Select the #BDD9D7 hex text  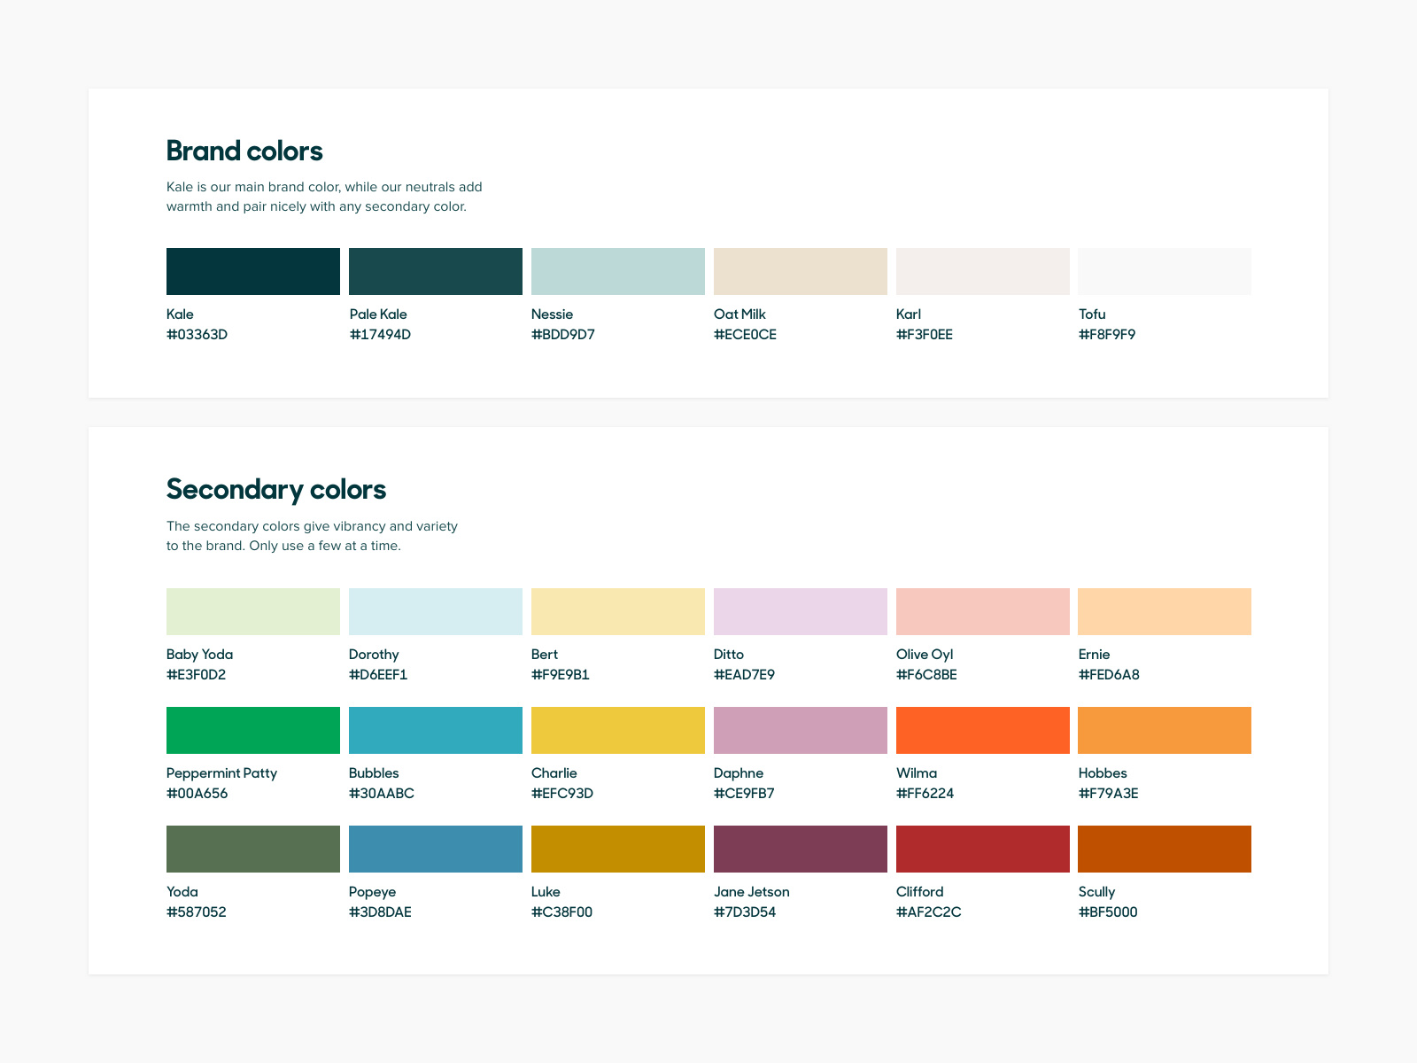click(563, 335)
